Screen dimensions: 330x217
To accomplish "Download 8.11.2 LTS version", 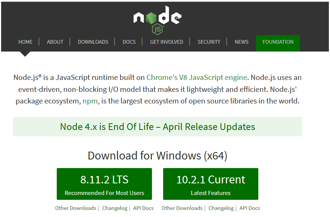I will click(104, 184).
